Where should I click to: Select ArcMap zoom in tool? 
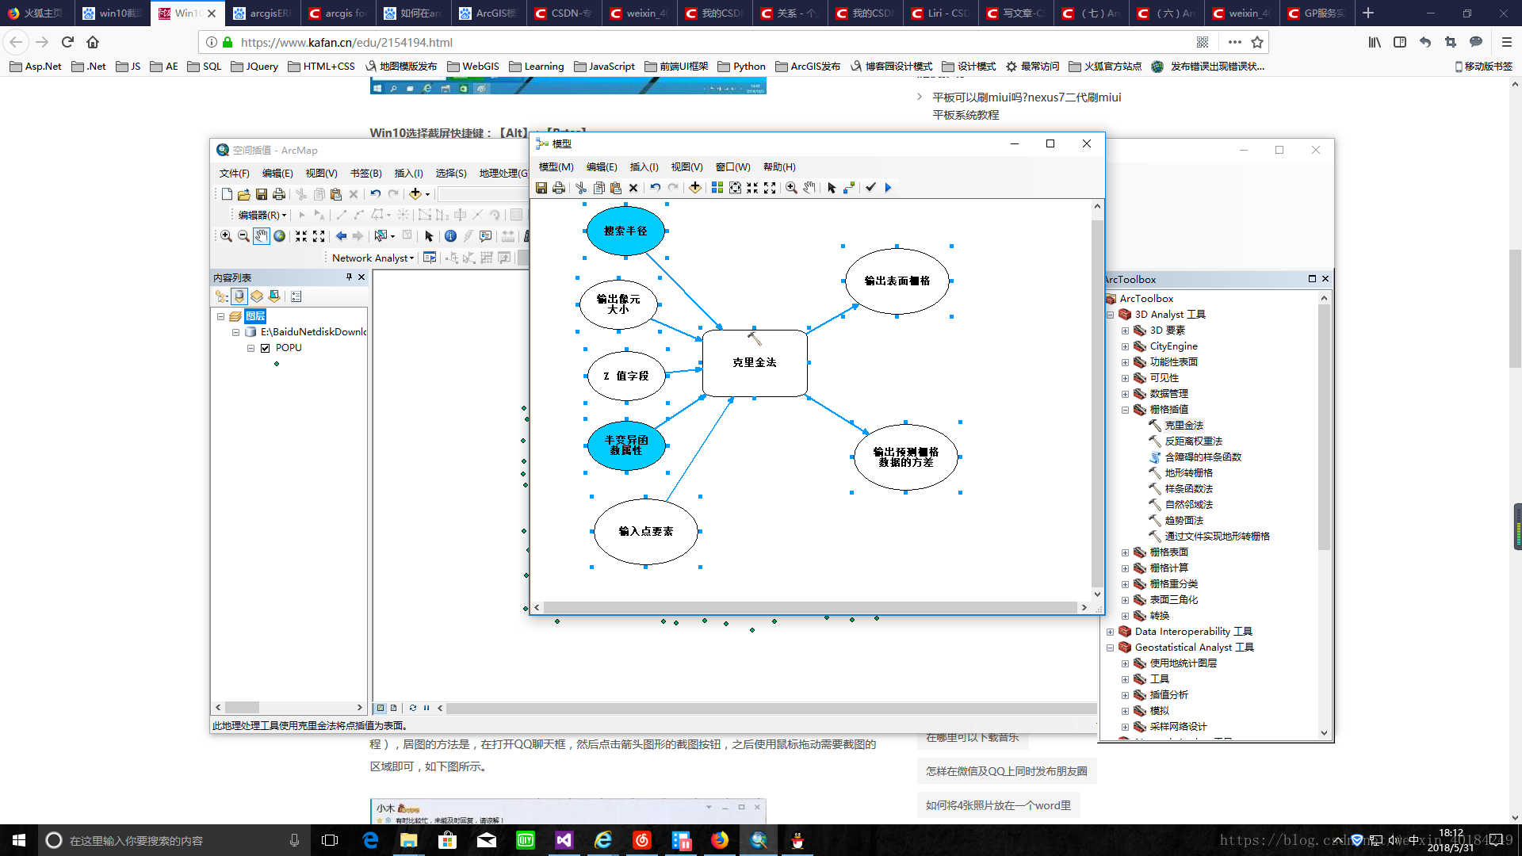[x=226, y=236]
